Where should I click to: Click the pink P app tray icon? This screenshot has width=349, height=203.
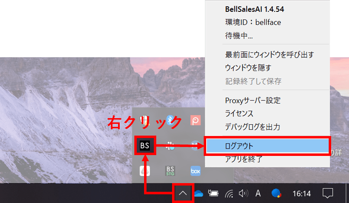pyautogui.click(x=196, y=120)
